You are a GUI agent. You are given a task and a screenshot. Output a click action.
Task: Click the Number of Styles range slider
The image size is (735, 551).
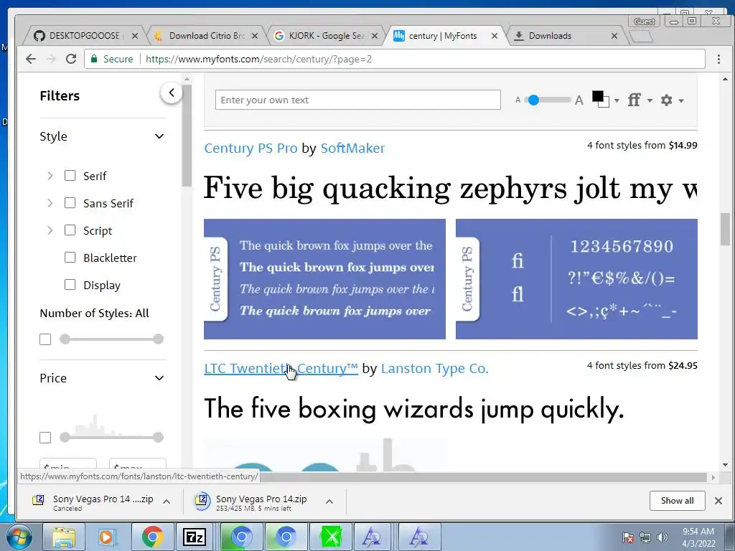coord(111,339)
